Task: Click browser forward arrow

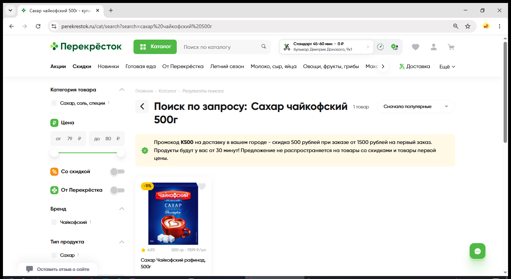Action: click(25, 26)
